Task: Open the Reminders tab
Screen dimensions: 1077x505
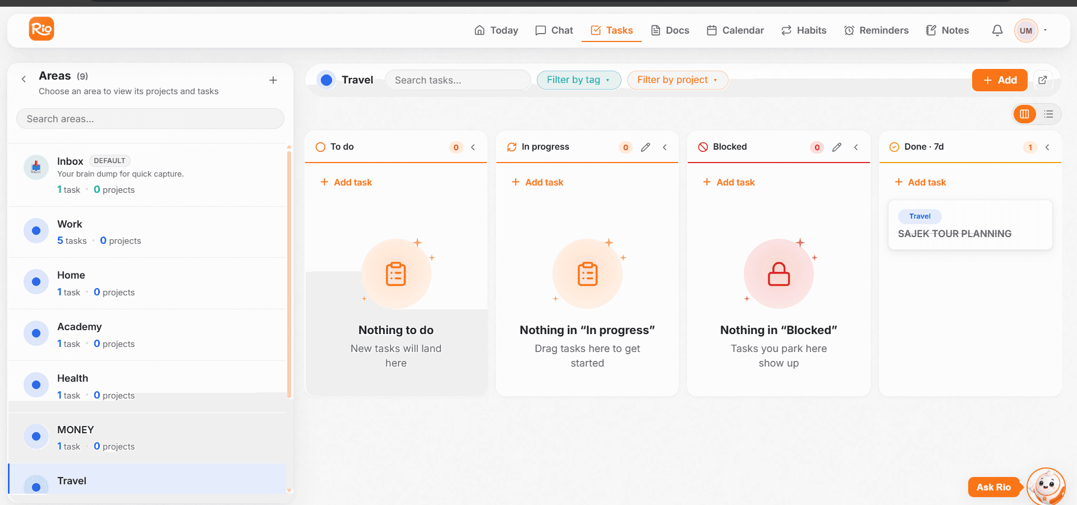Action: pyautogui.click(x=876, y=30)
